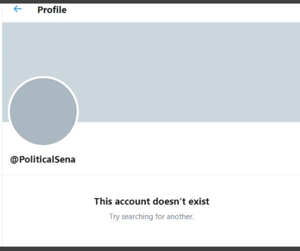The width and height of the screenshot is (300, 251).
Task: Click the word "account" in the heading
Action: click(131, 201)
